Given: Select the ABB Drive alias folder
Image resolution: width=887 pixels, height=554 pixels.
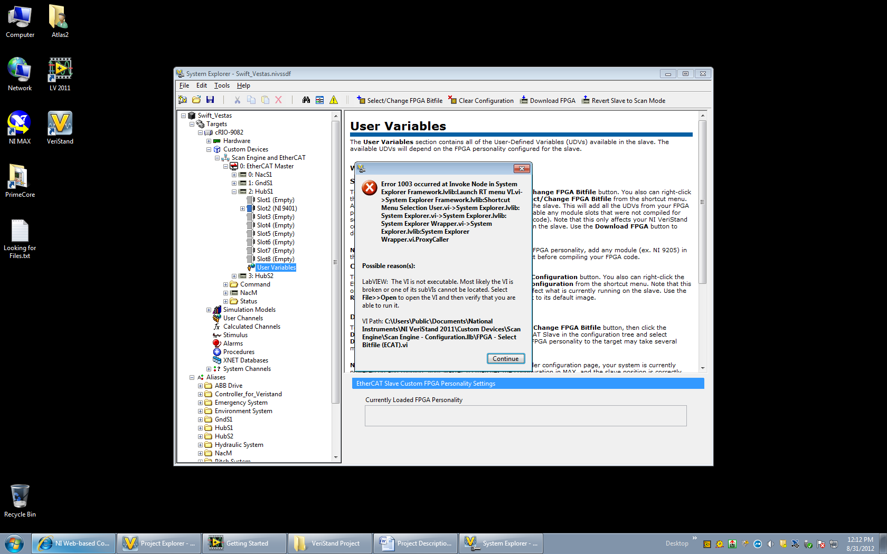Looking at the screenshot, I should [229, 386].
